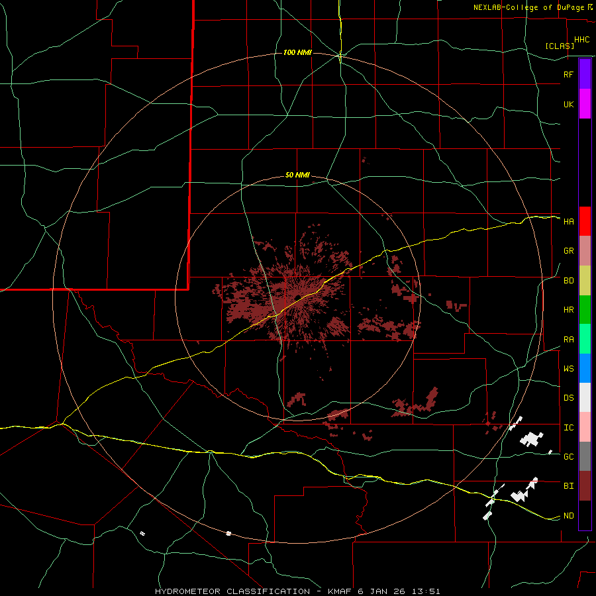This screenshot has width=596, height=596.
Task: Click the UK legend label
Action: point(568,104)
